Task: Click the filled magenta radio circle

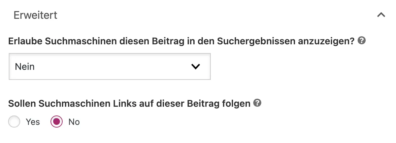Action: [x=56, y=122]
